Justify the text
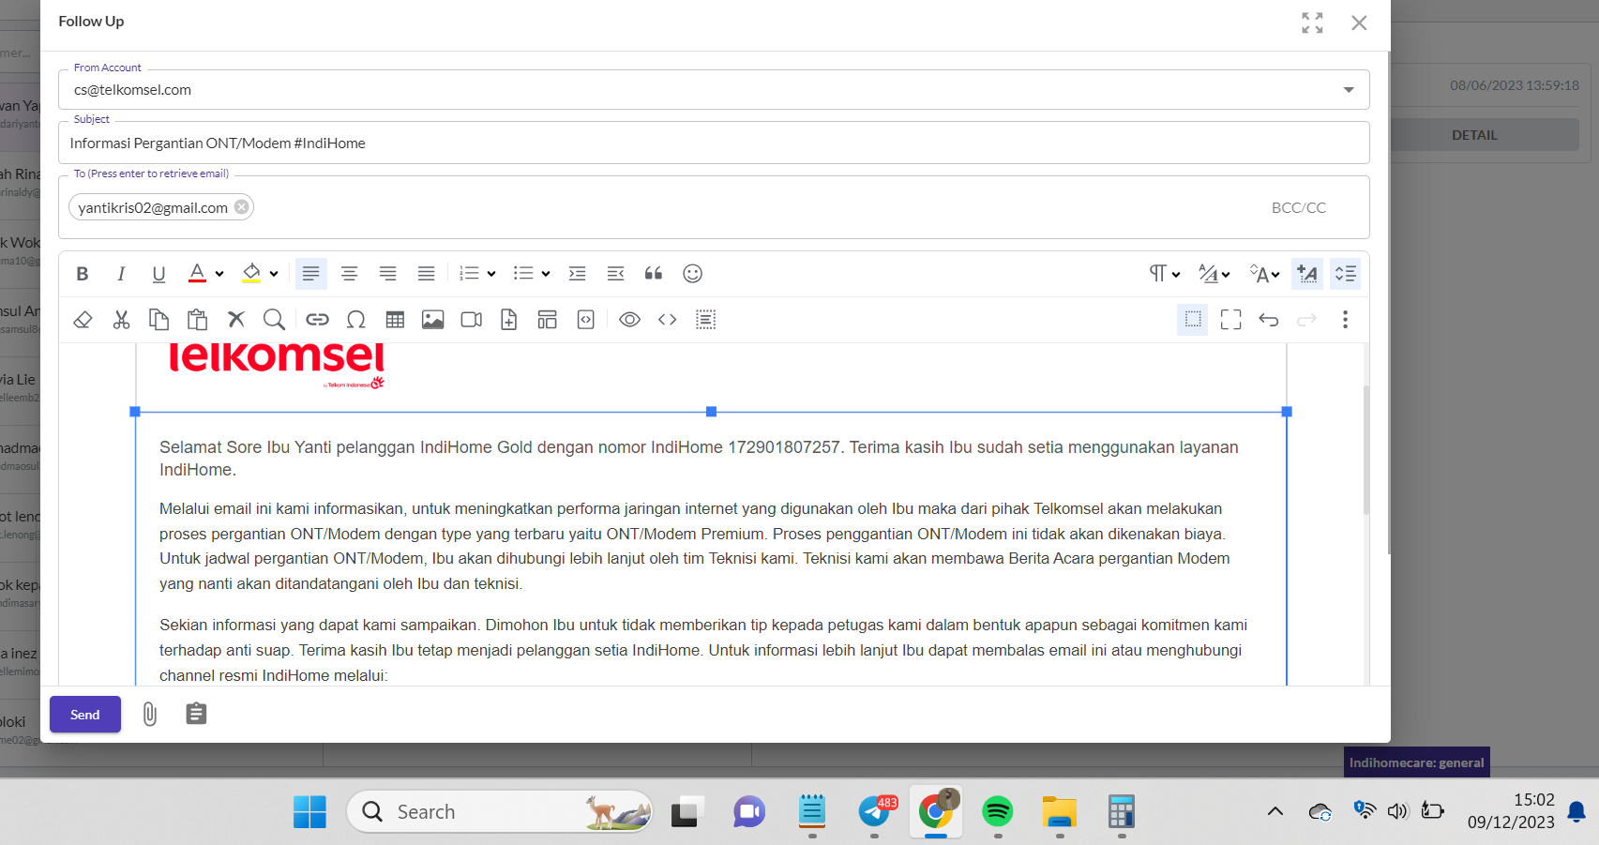1599x845 pixels. 426,274
